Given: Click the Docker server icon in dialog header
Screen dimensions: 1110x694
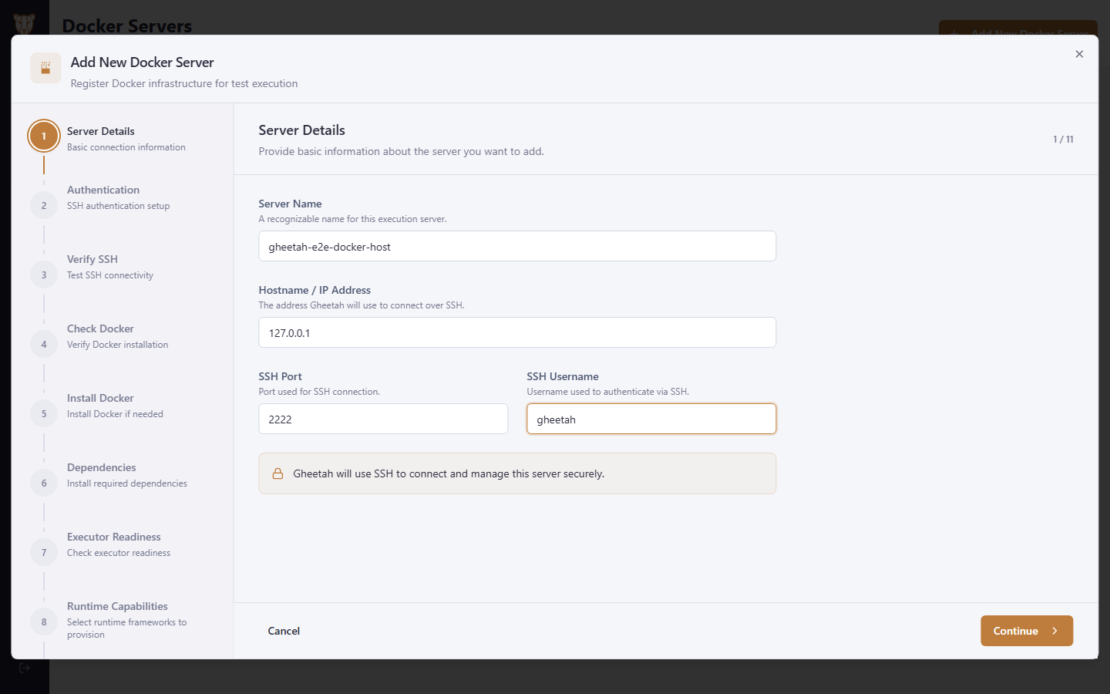Looking at the screenshot, I should (45, 68).
